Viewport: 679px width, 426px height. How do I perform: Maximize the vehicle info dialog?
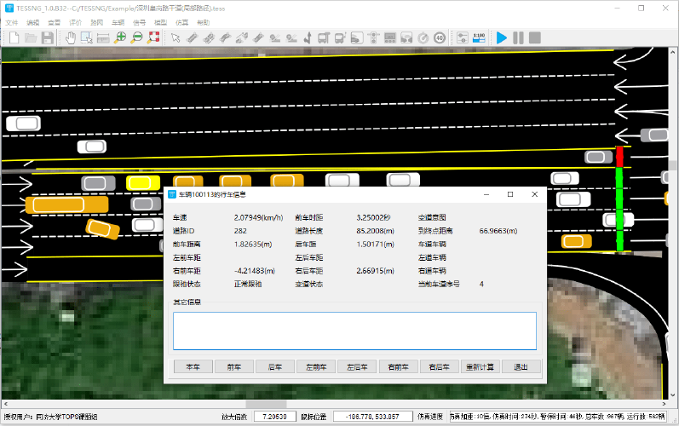coord(510,194)
